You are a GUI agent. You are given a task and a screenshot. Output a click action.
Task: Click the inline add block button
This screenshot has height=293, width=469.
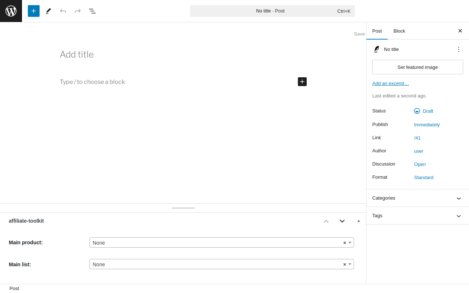(x=302, y=82)
